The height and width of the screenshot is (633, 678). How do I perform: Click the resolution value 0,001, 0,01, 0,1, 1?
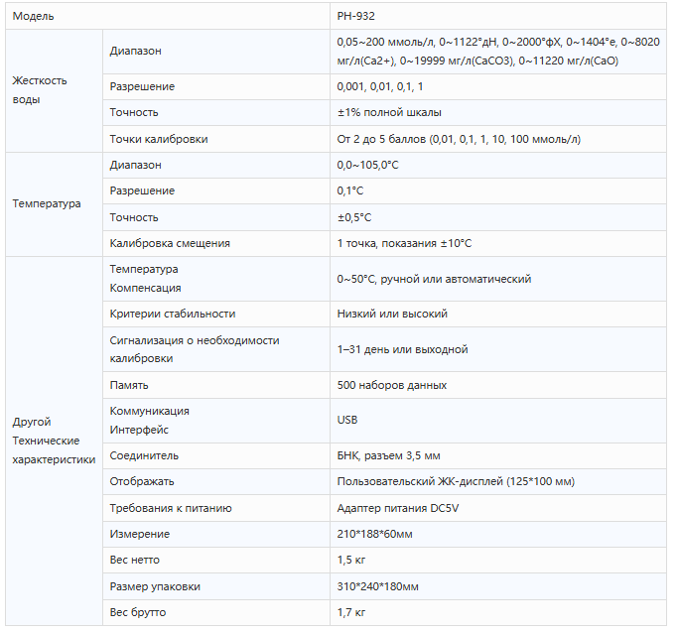pos(379,86)
